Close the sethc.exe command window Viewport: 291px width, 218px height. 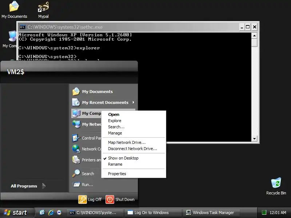255,27
